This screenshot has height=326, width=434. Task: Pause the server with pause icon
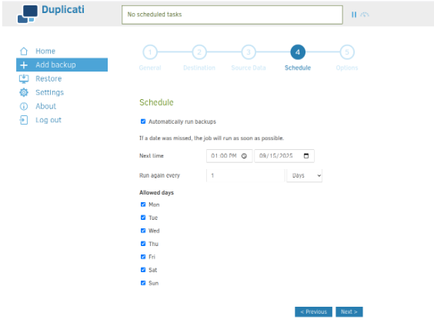tap(354, 15)
